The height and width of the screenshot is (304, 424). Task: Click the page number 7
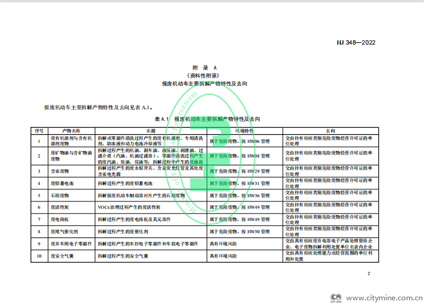pos(369,273)
